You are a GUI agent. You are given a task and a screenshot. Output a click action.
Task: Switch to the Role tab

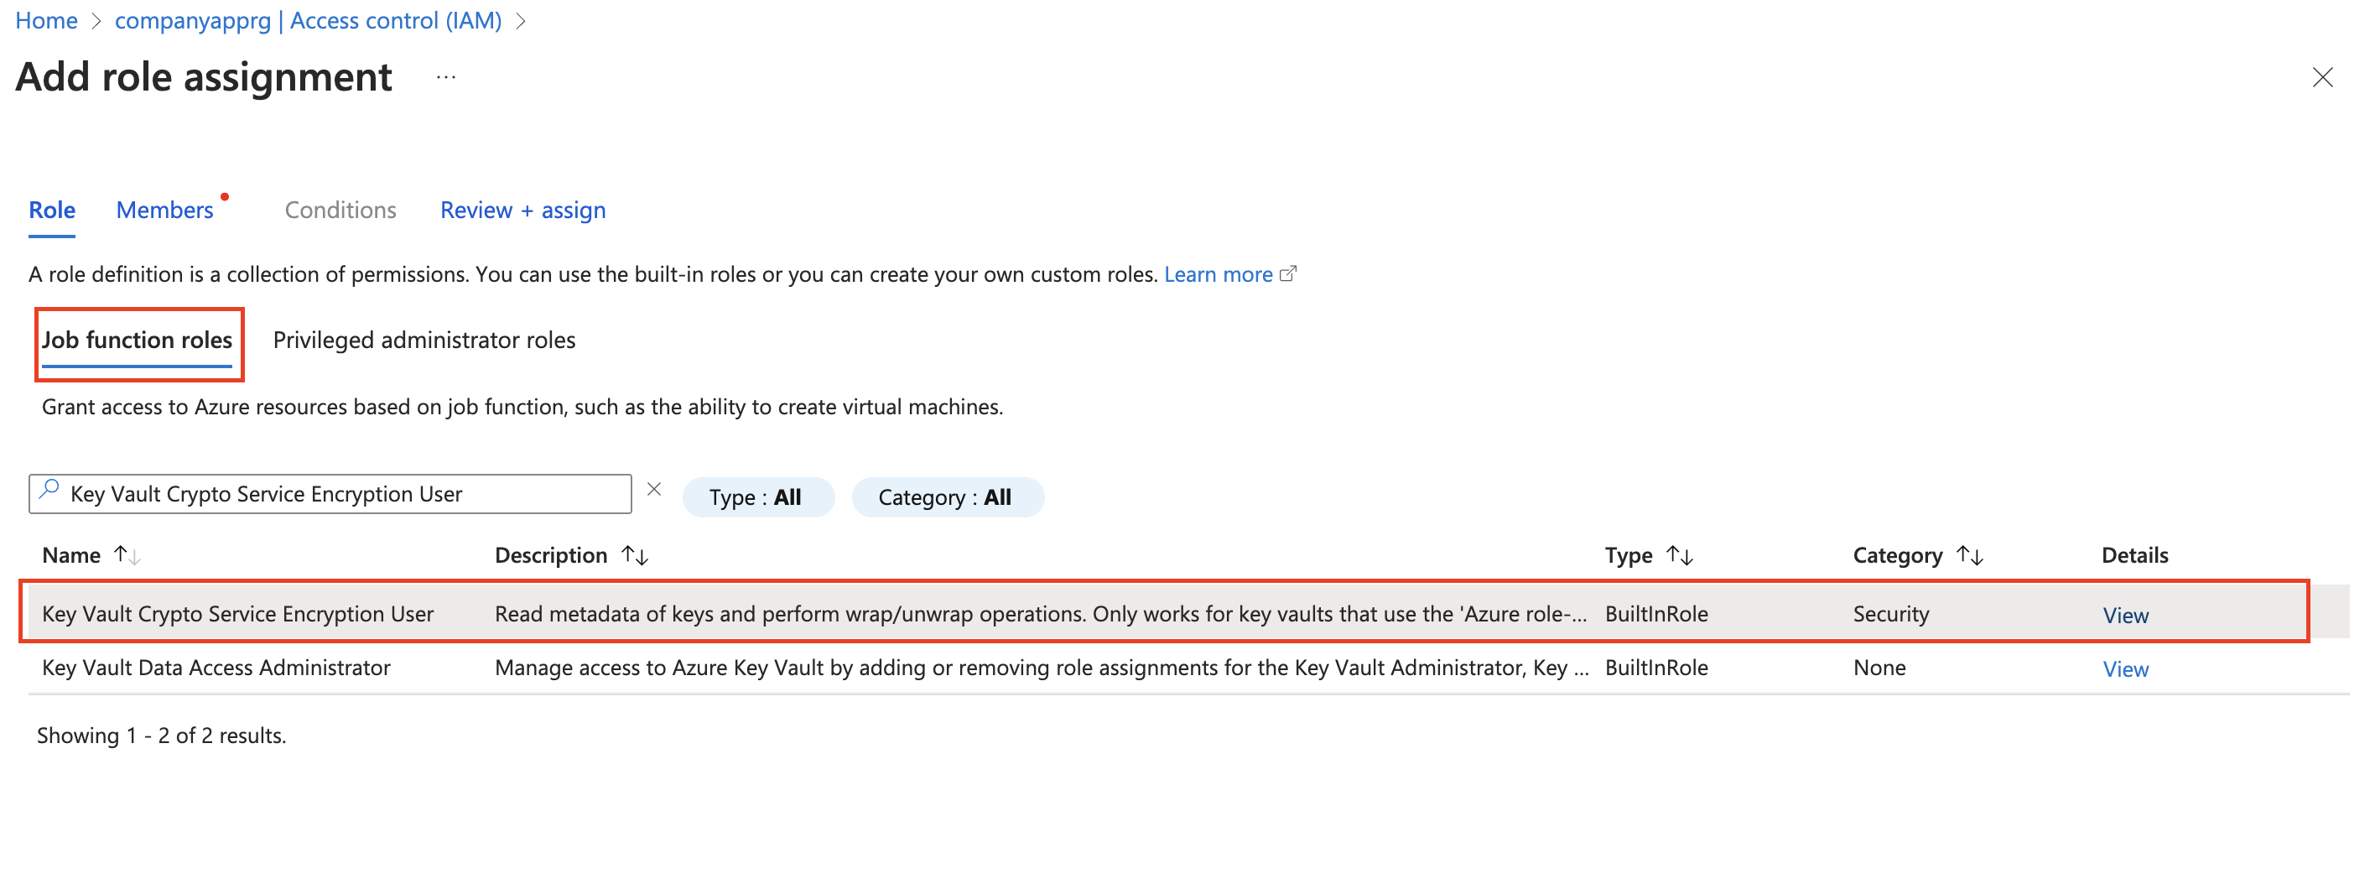[51, 210]
